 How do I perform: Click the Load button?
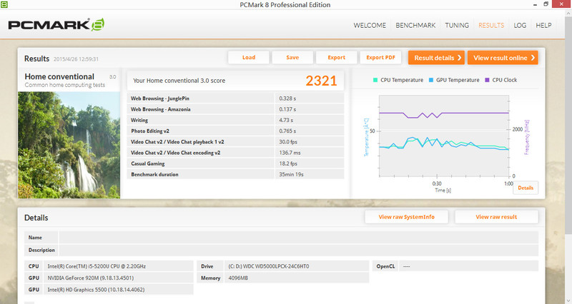tap(249, 58)
